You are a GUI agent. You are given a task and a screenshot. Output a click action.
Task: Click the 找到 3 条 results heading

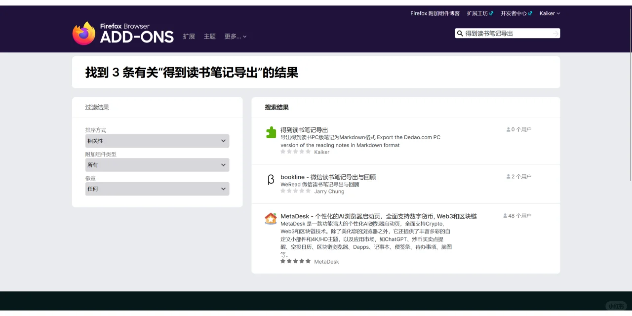[192, 73]
